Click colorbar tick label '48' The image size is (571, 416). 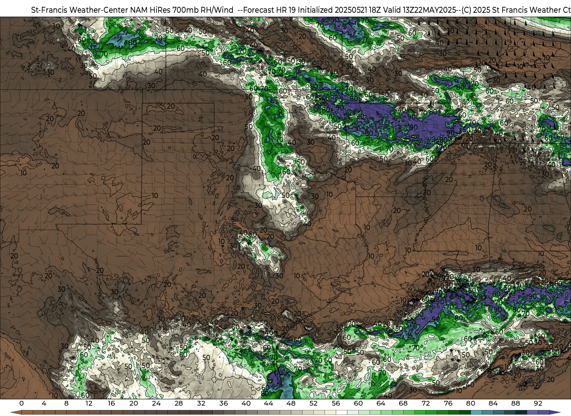pyautogui.click(x=291, y=404)
